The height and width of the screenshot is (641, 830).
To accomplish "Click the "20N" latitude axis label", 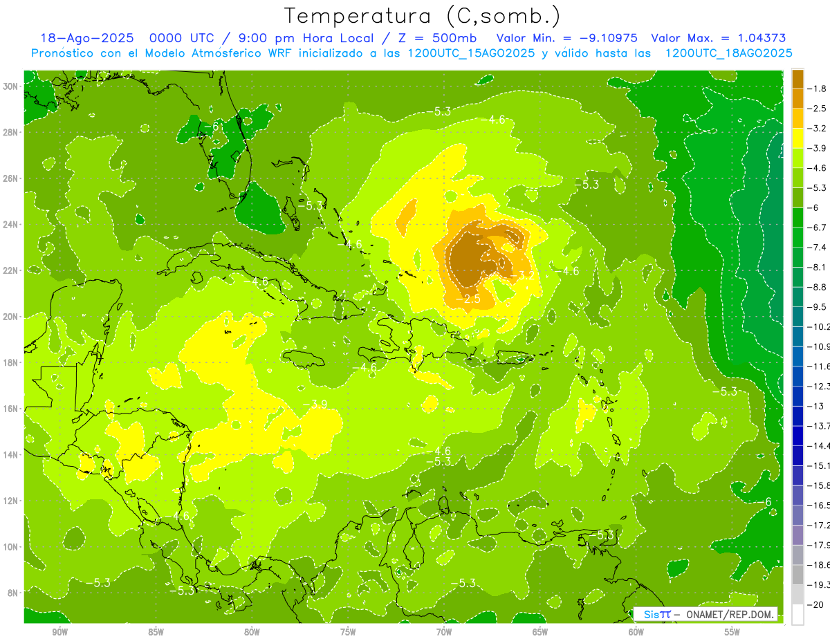I will pyautogui.click(x=10, y=317).
